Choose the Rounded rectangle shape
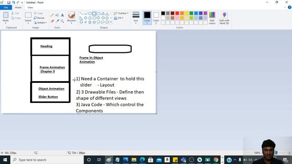This screenshot has width=292, height=164. (99, 14)
